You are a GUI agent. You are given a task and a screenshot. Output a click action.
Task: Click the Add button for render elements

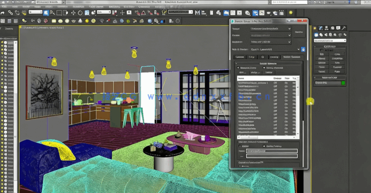tap(242, 72)
